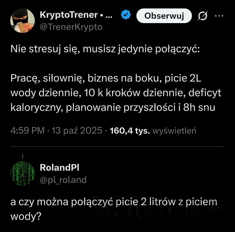Screen dimensions: 235x232
Task: Open the 160,4 tys. view count
Action: pyautogui.click(x=130, y=130)
